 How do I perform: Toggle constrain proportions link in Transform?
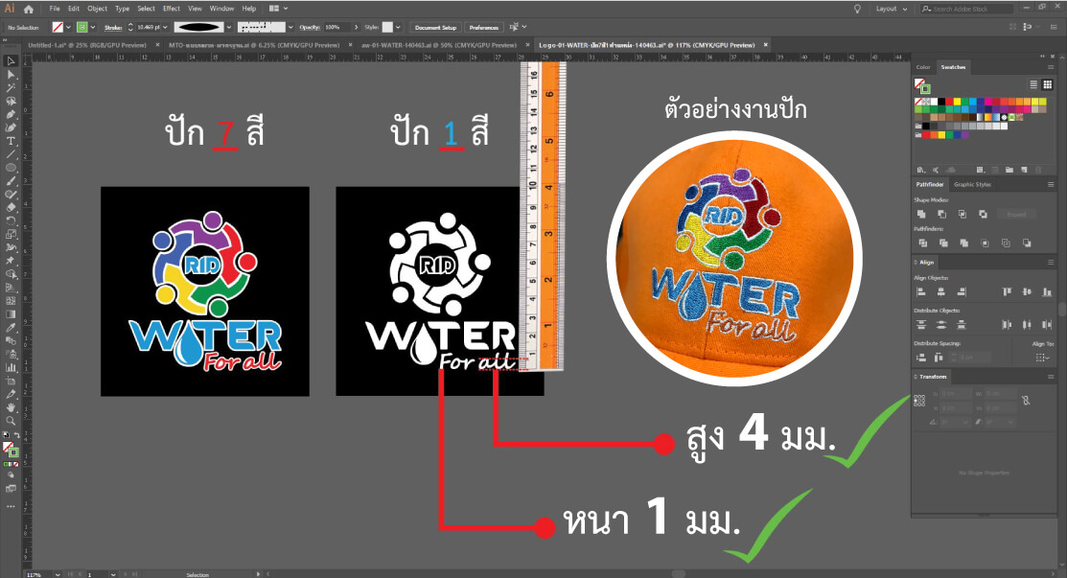point(1026,401)
